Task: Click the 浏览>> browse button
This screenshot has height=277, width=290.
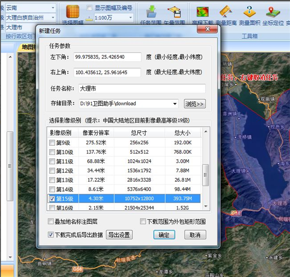Action: (x=195, y=104)
